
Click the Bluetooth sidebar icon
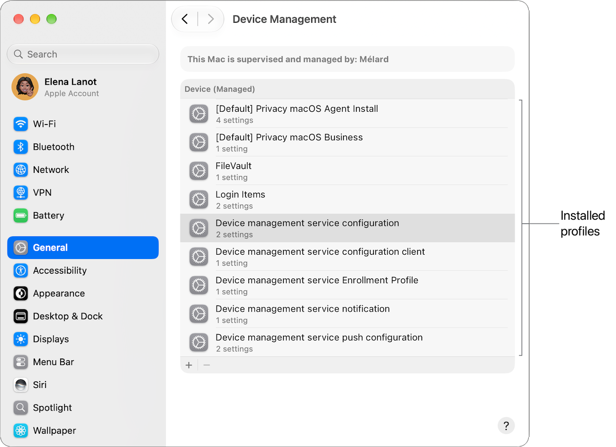[21, 147]
